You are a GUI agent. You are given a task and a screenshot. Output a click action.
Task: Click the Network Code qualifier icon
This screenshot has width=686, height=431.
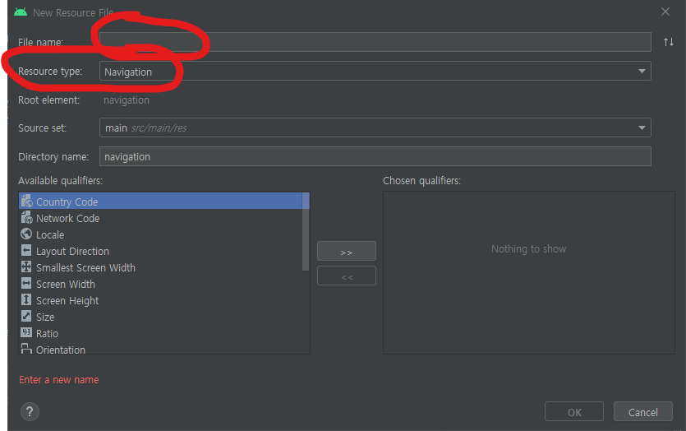point(26,217)
